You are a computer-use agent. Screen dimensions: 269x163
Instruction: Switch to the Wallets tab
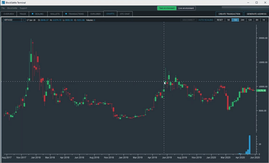[55, 14]
